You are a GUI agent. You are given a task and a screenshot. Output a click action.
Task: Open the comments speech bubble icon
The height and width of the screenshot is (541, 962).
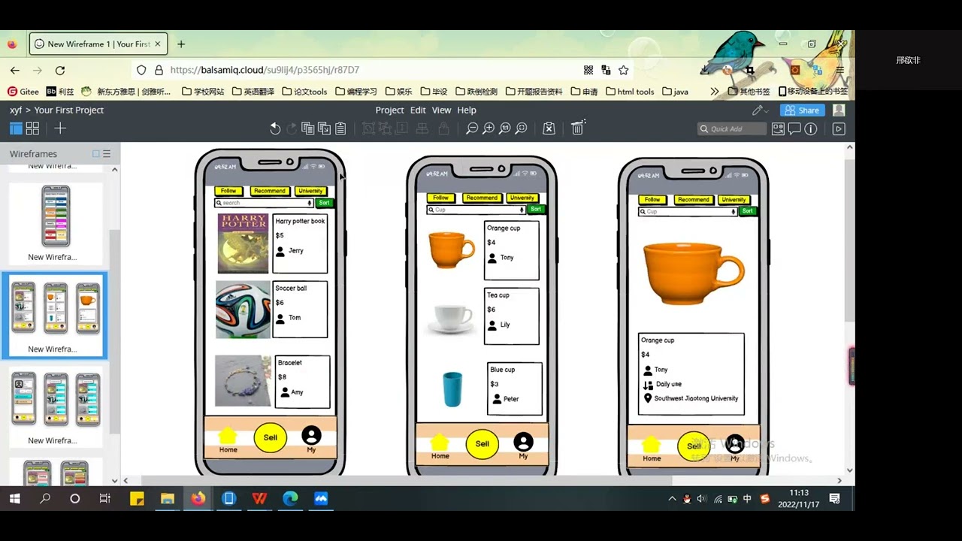pyautogui.click(x=794, y=129)
